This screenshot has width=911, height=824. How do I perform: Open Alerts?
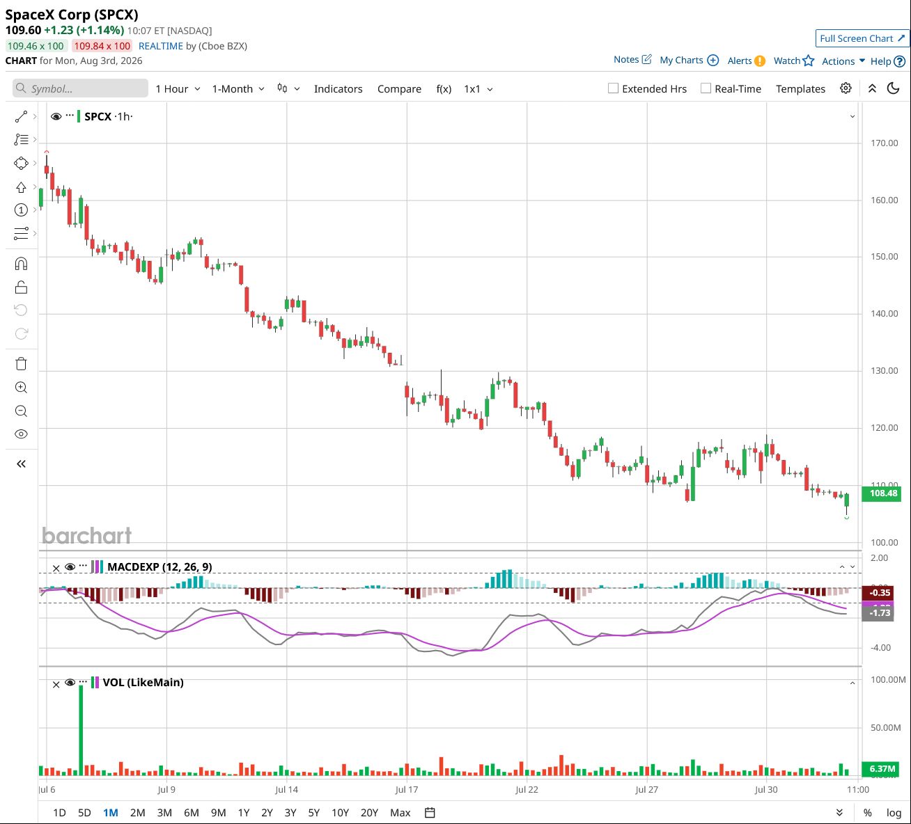pyautogui.click(x=747, y=61)
